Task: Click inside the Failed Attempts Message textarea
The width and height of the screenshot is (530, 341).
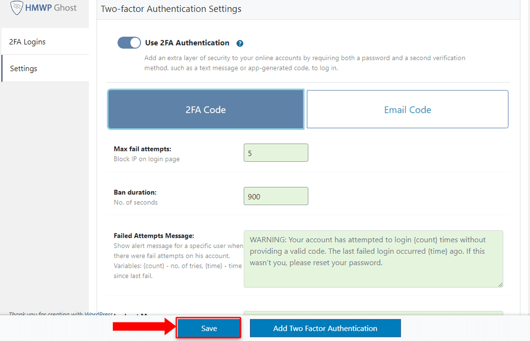Action: tap(373, 258)
